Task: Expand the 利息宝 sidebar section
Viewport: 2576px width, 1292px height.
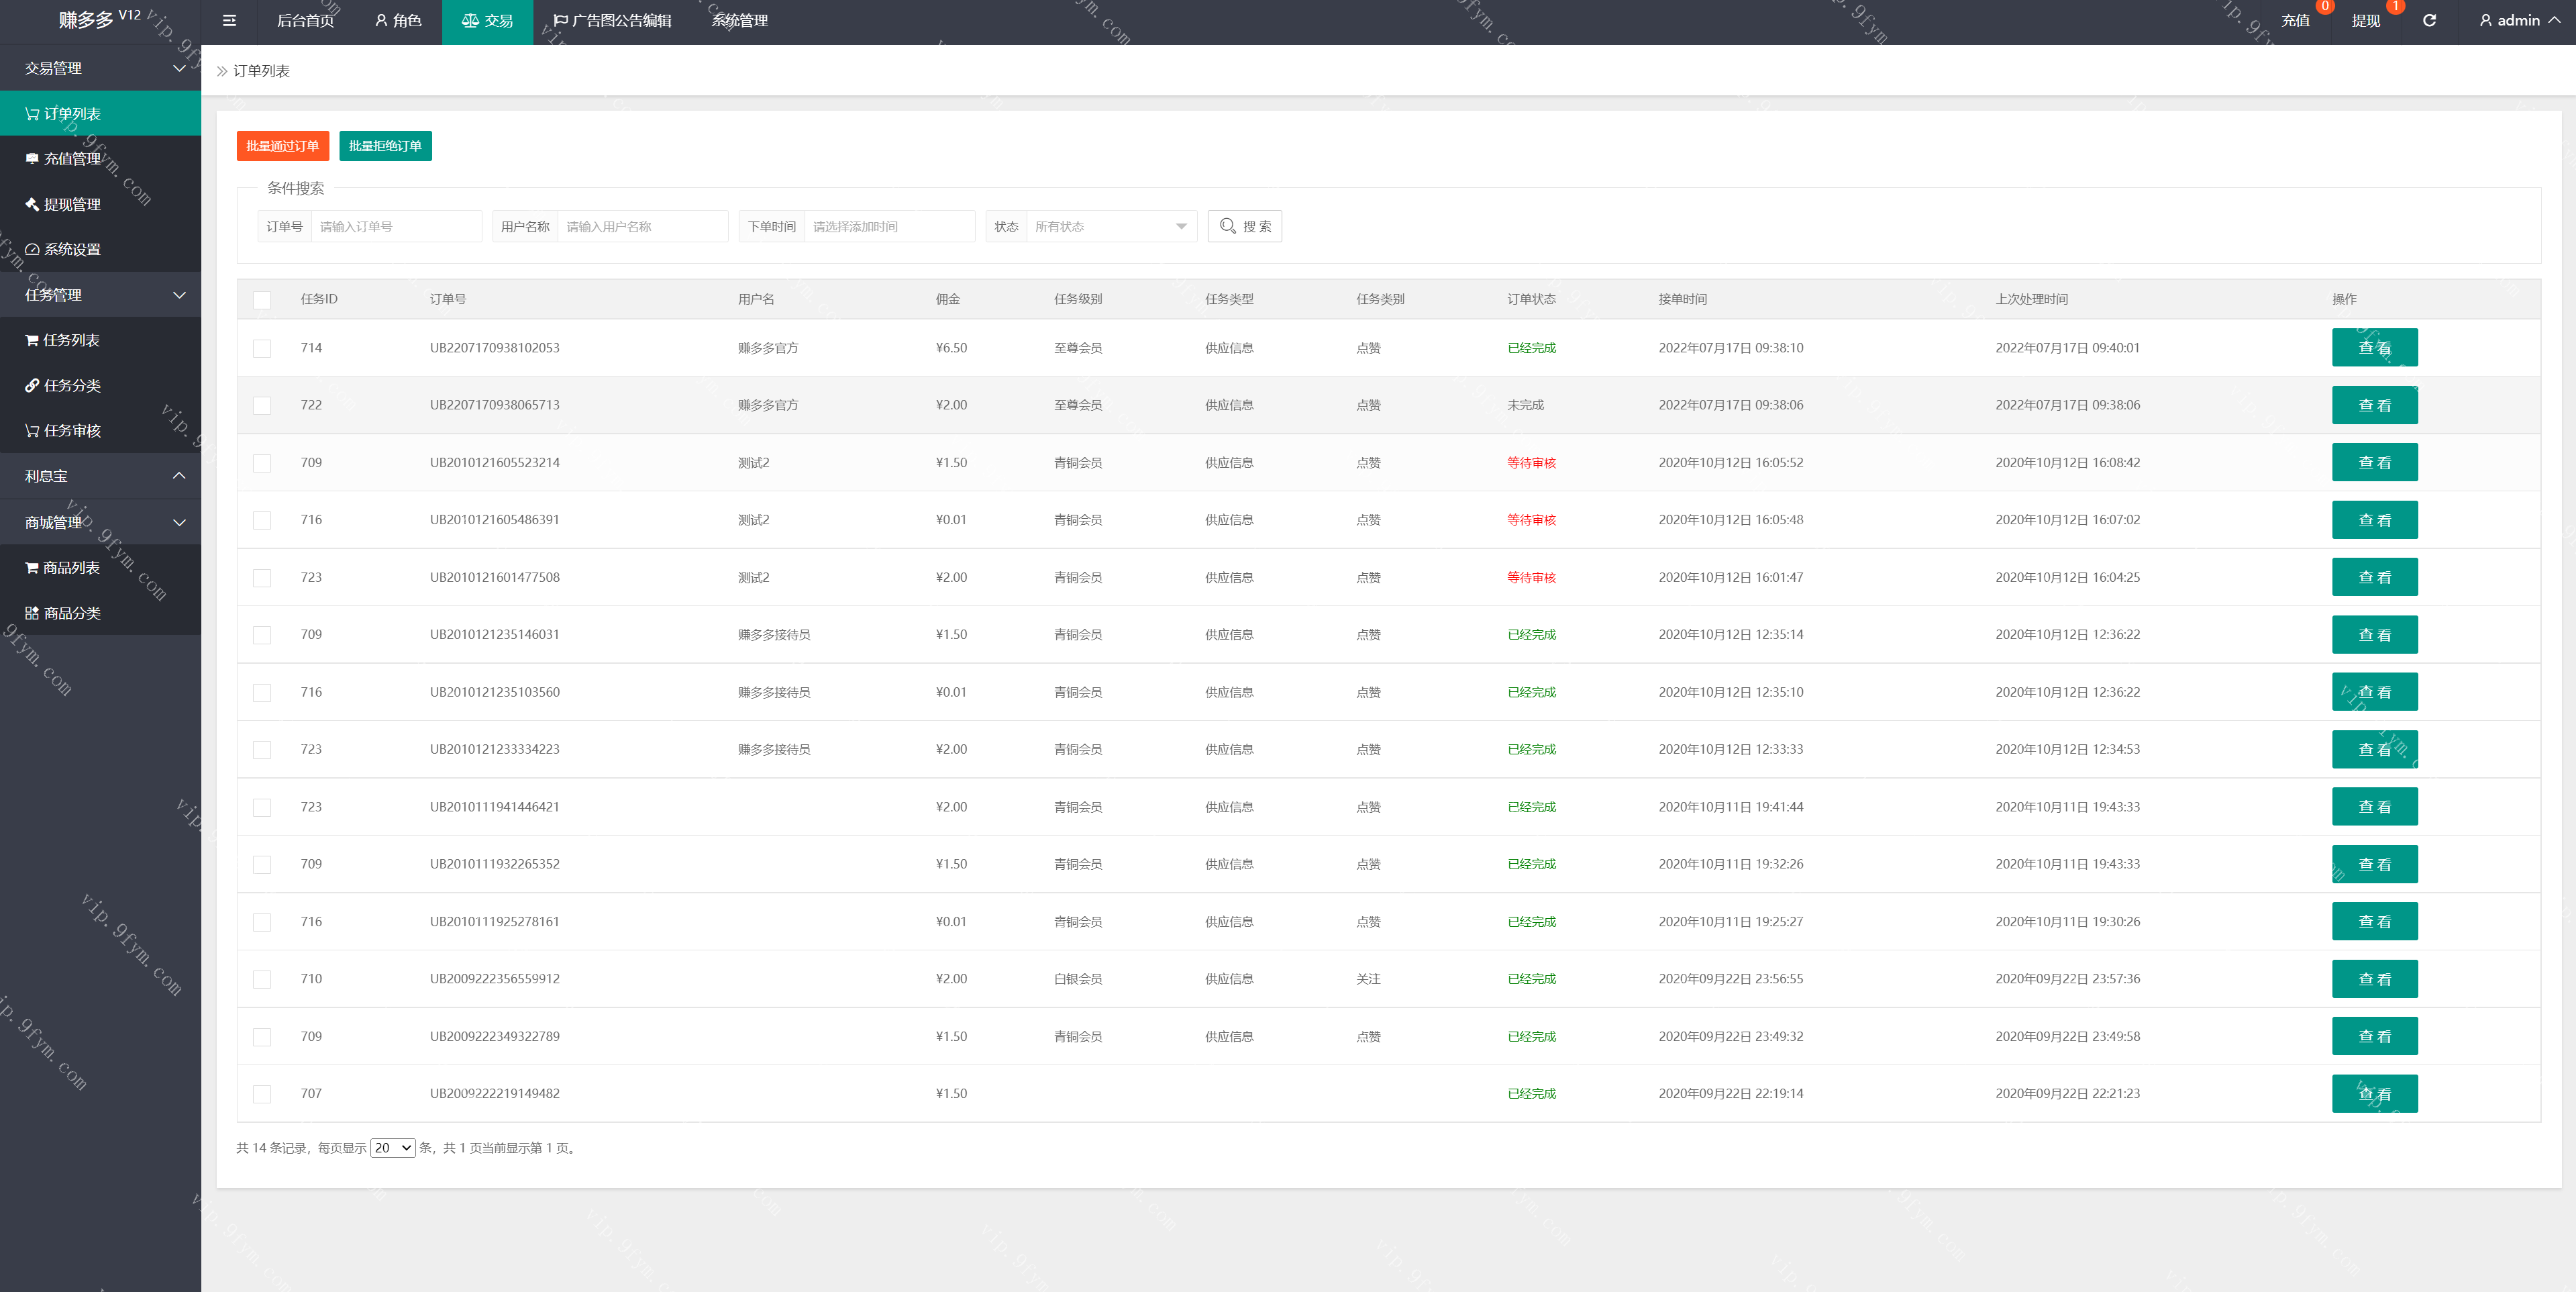Action: [100, 476]
